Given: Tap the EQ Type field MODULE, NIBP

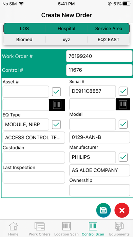Looking at the screenshot, I should 26,125.
